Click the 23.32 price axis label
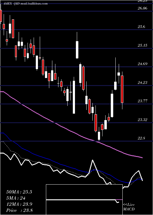153x215 pixels. (x=143, y=120)
